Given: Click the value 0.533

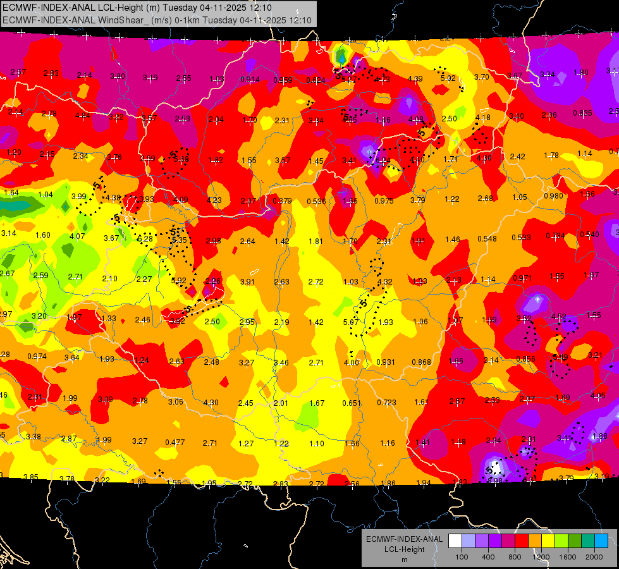Looking at the screenshot, I should coord(521,237).
